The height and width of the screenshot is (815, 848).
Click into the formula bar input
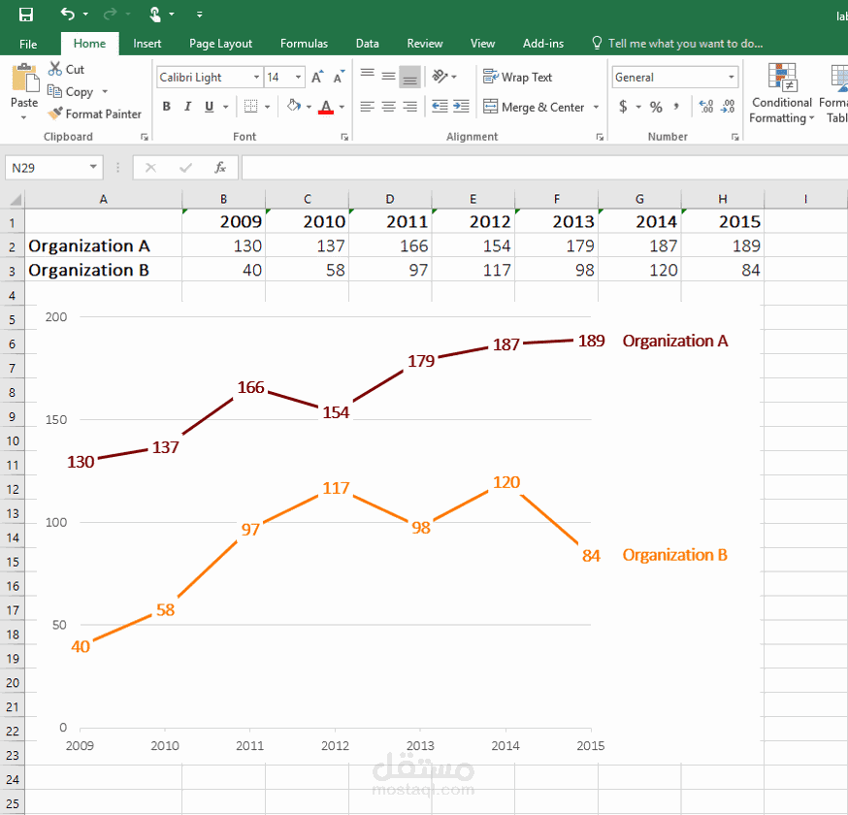(x=544, y=168)
